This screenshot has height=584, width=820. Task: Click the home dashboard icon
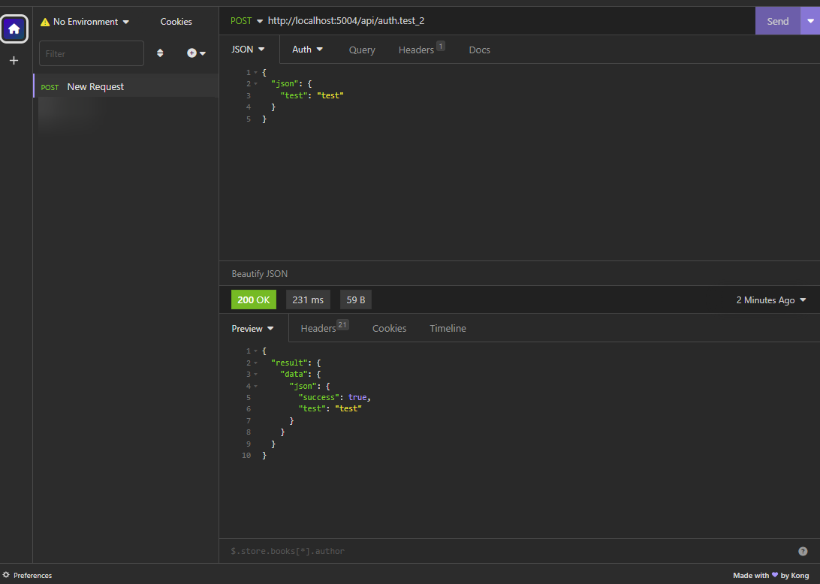point(14,29)
